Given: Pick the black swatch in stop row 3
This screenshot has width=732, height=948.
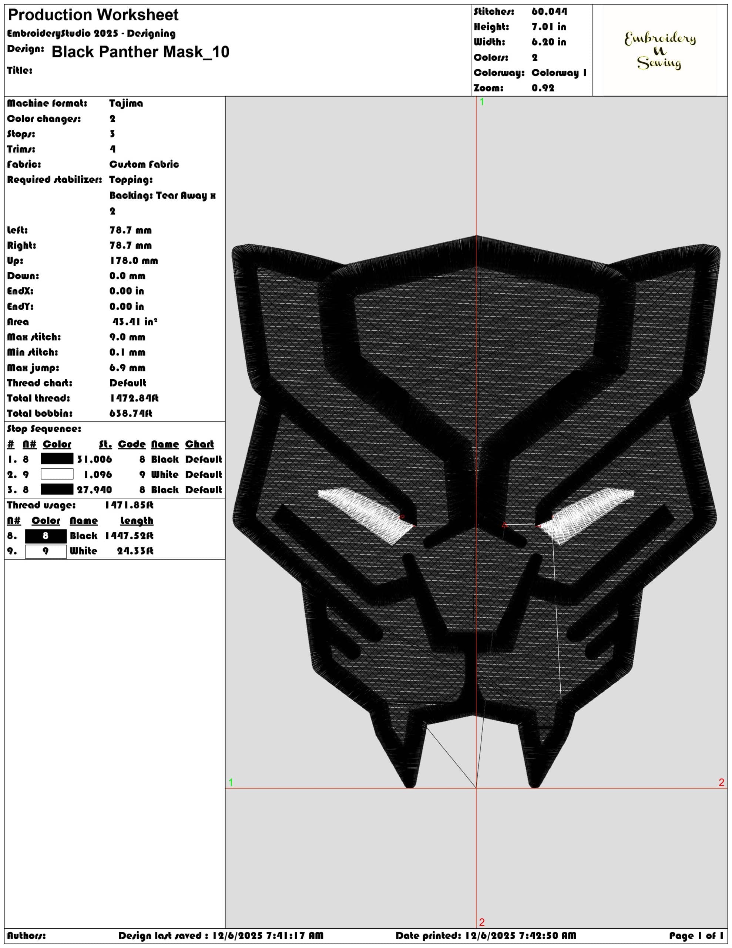Looking at the screenshot, I should [x=57, y=489].
